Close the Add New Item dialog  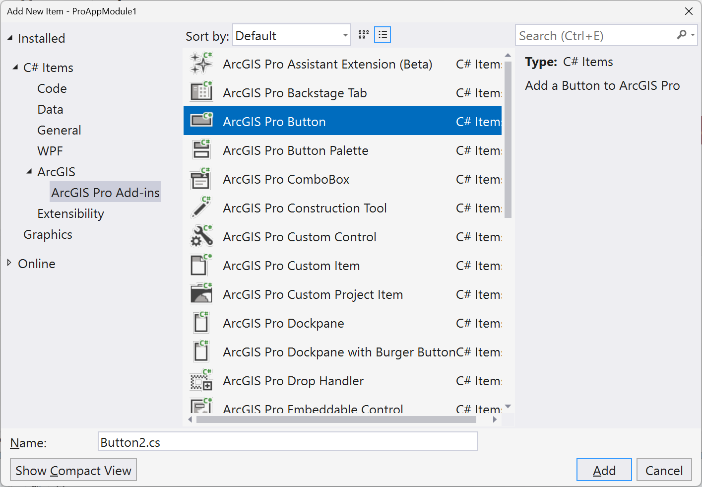[x=689, y=11]
